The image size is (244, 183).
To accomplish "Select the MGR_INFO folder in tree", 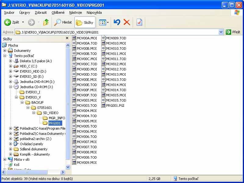I will point(57,118).
